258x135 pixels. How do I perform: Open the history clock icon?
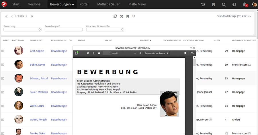203,4
